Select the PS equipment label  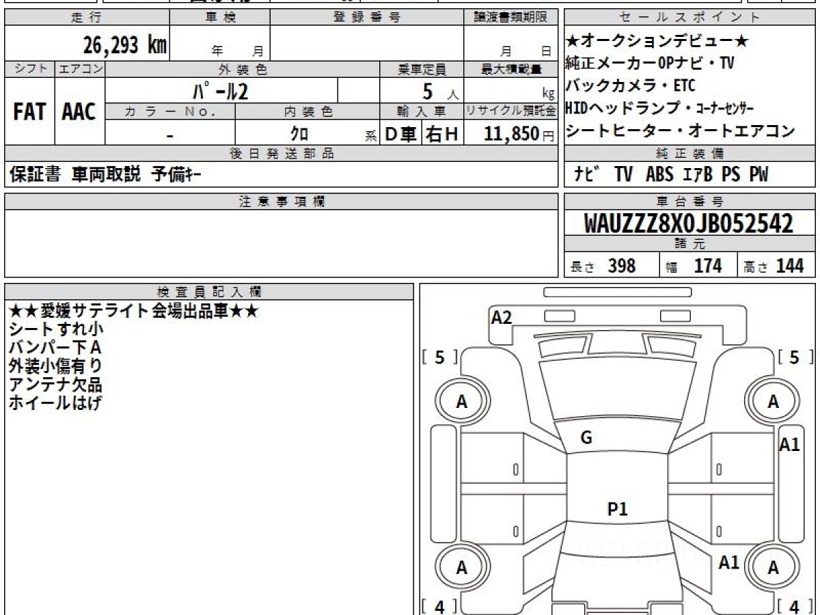(730, 175)
